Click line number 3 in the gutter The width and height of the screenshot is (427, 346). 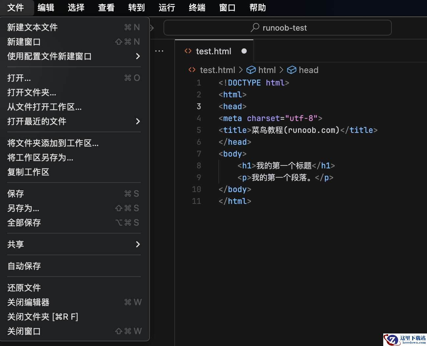pos(199,107)
